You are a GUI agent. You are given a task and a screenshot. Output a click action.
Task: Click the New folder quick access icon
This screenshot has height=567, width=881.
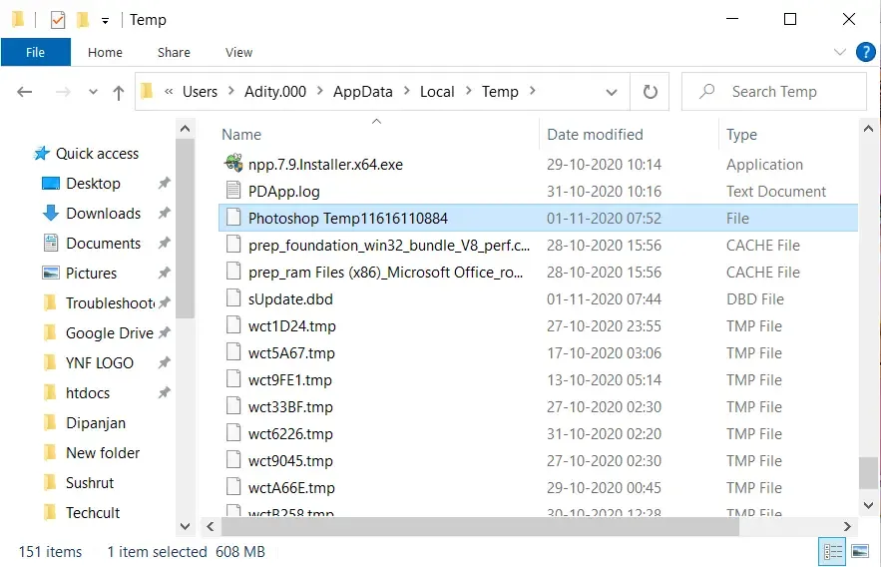coord(83,20)
